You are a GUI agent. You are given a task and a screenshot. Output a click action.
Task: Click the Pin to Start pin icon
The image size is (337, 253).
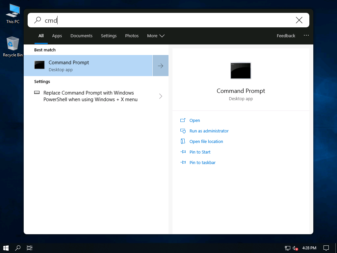(183, 152)
